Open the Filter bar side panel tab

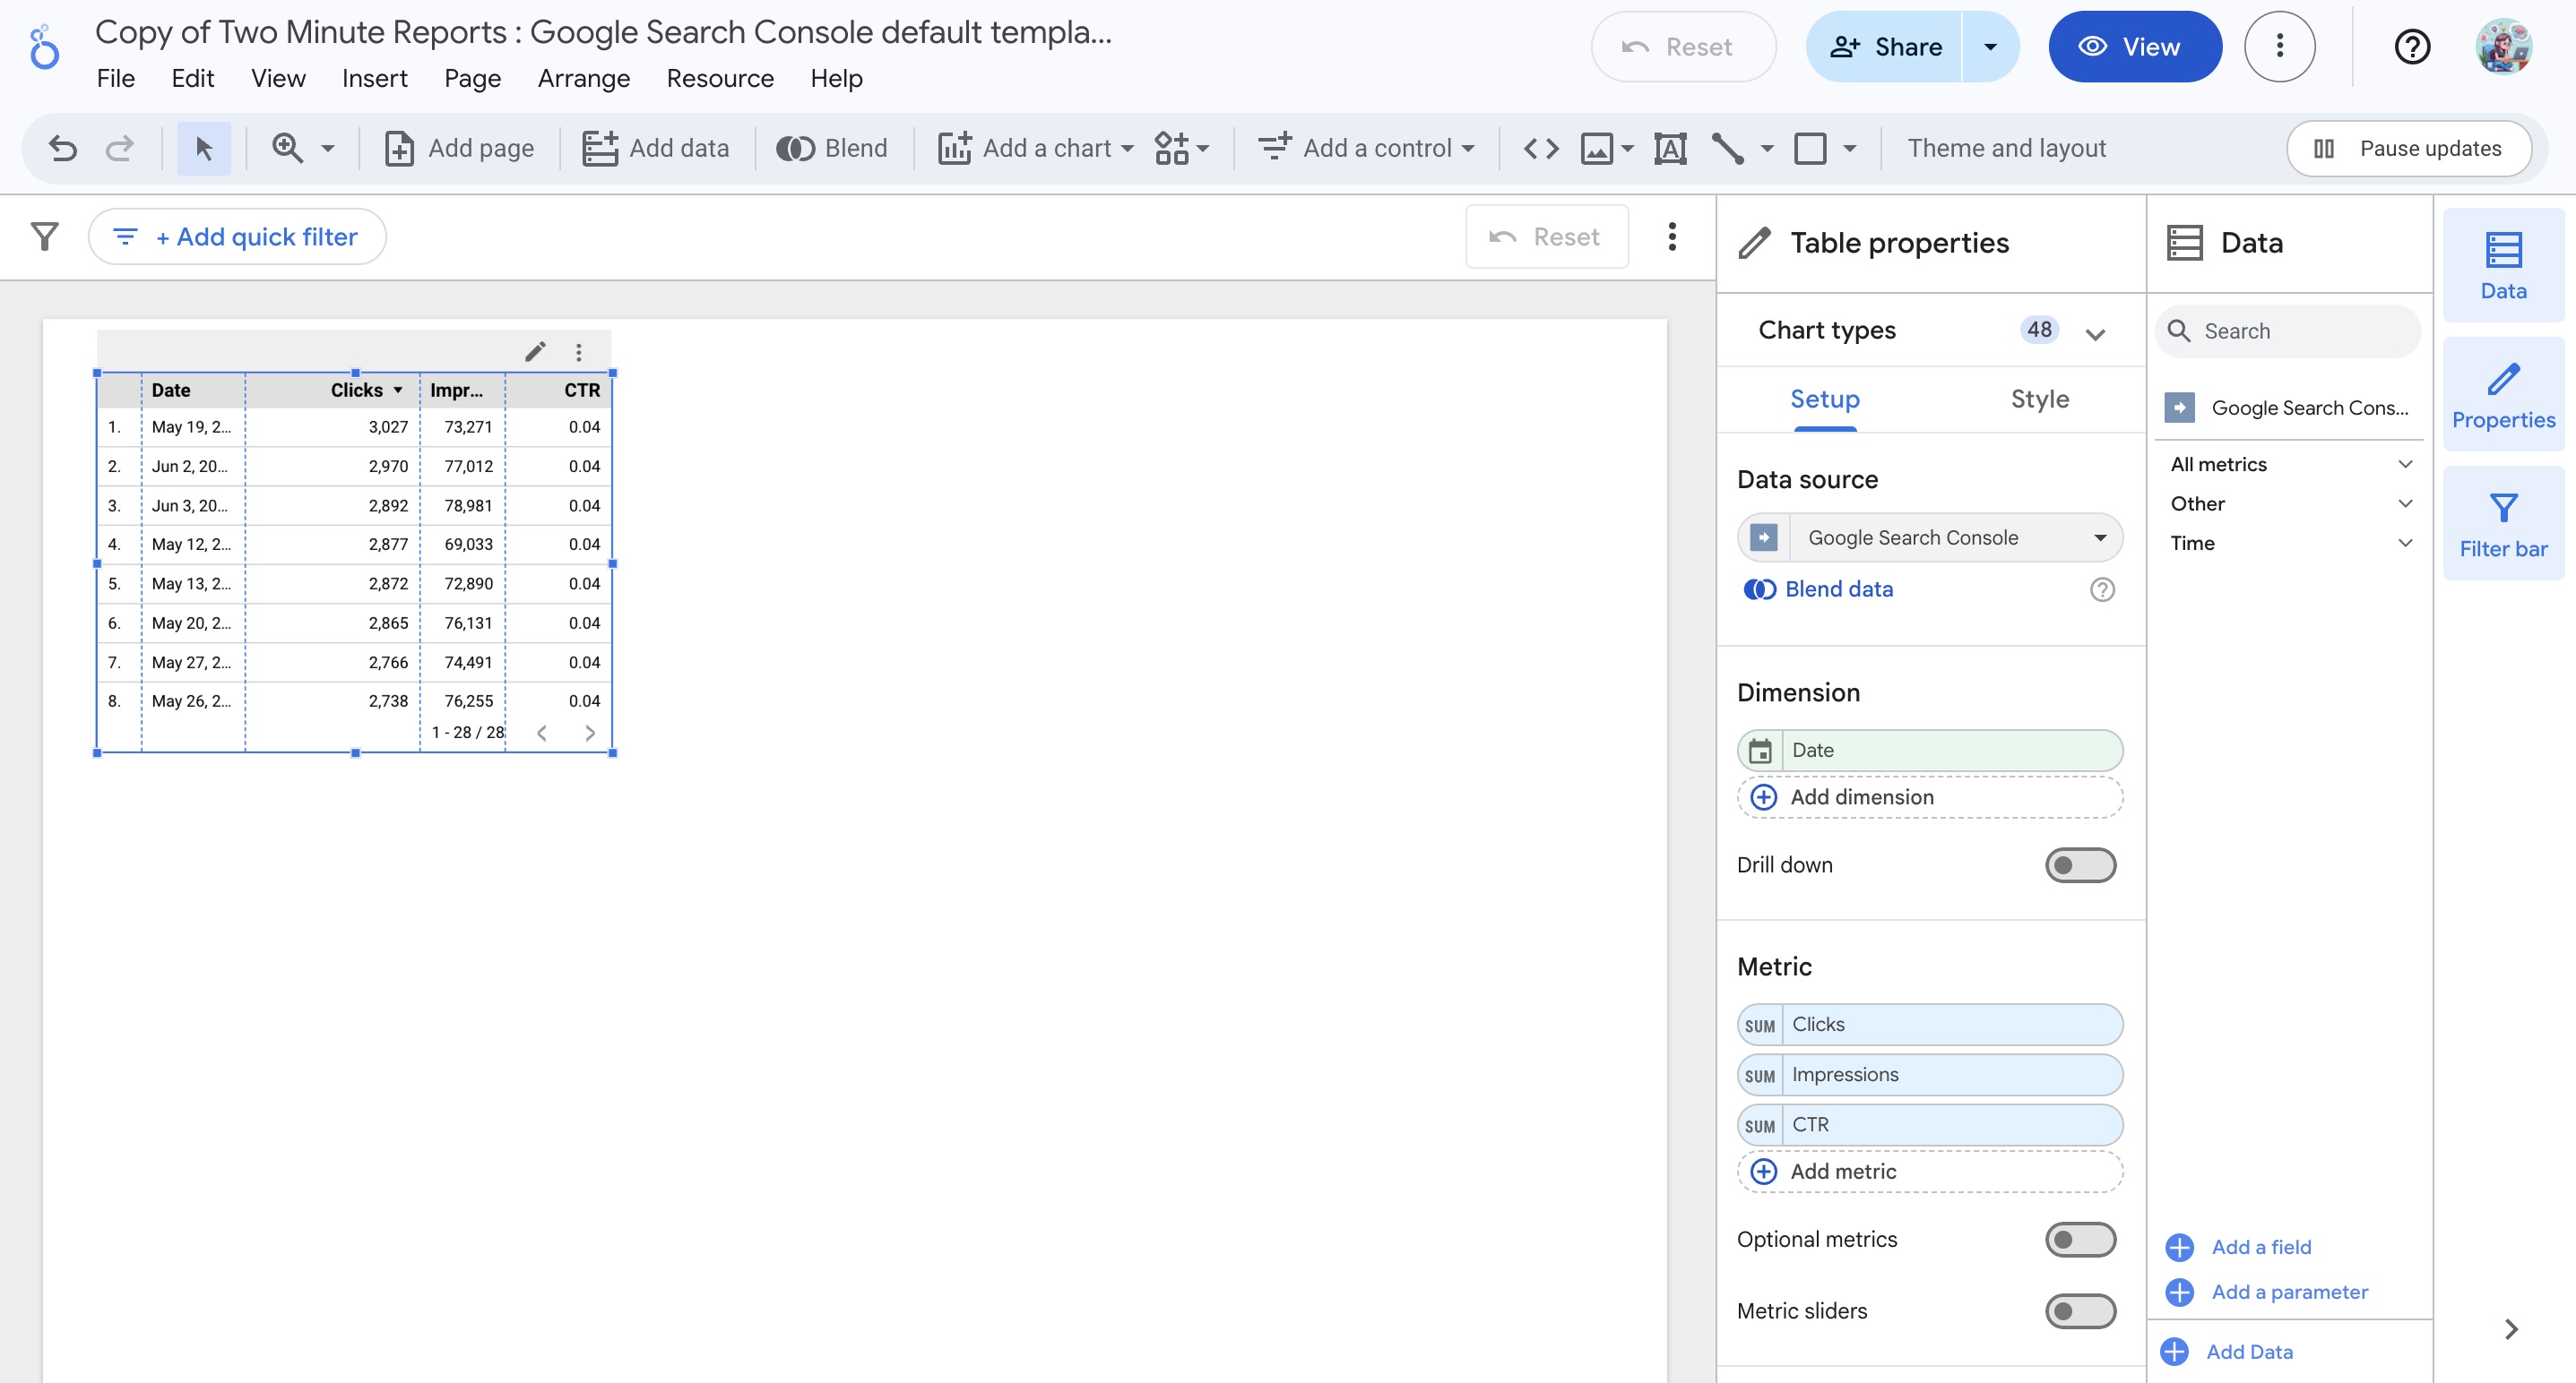[x=2503, y=525]
